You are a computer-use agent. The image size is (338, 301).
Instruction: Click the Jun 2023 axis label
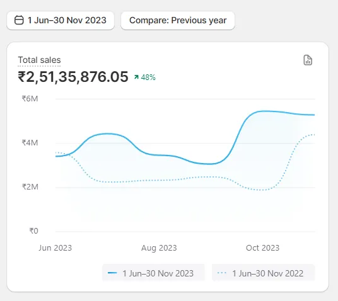(x=55, y=248)
